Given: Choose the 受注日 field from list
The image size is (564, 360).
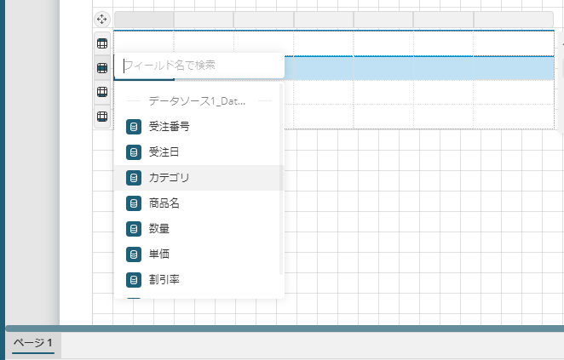Looking at the screenshot, I should click(164, 152).
